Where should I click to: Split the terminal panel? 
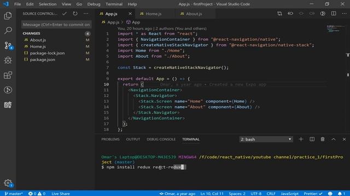click(312, 139)
